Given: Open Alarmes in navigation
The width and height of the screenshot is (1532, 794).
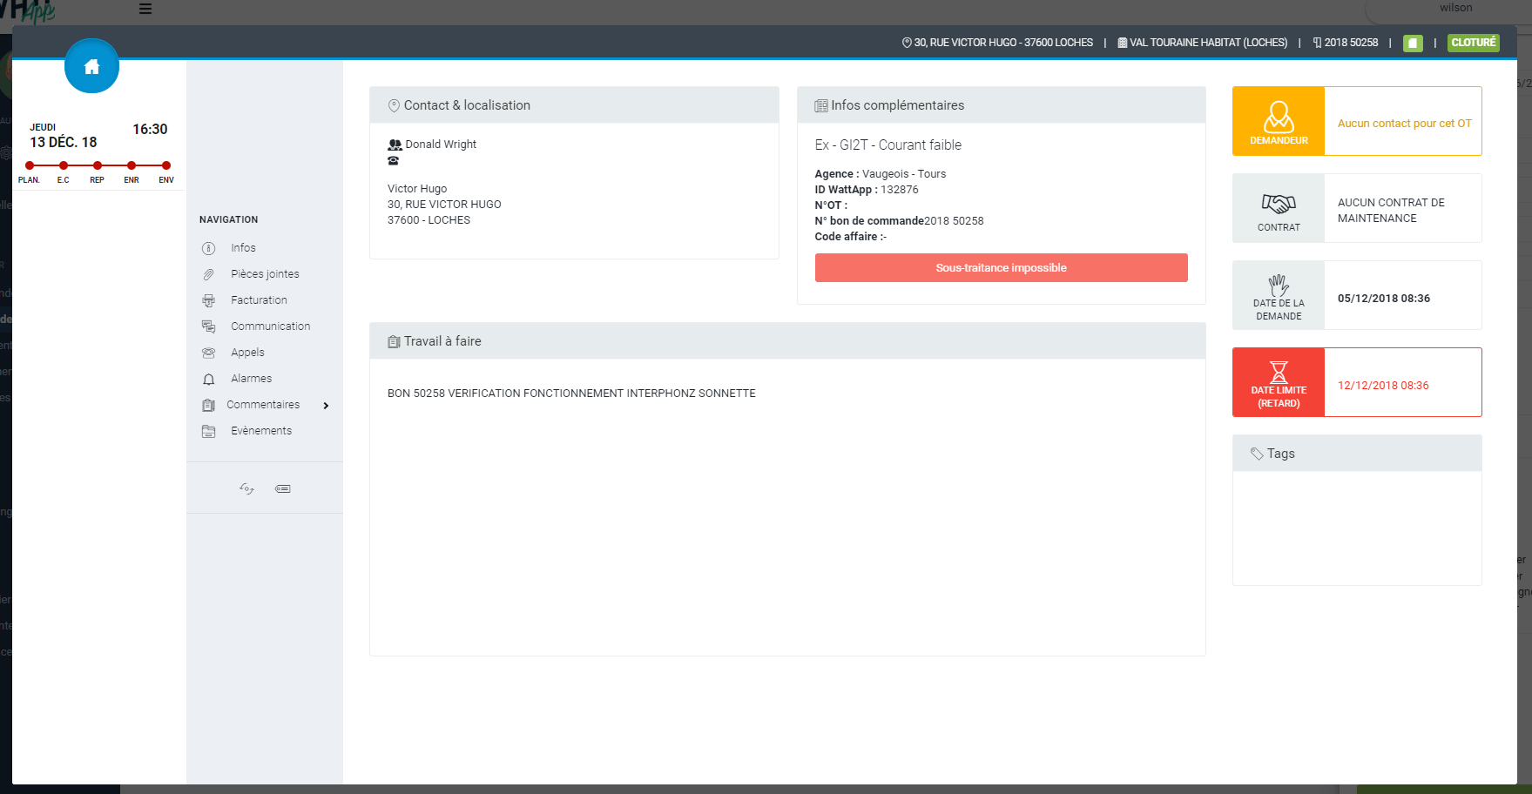Looking at the screenshot, I should tap(251, 379).
